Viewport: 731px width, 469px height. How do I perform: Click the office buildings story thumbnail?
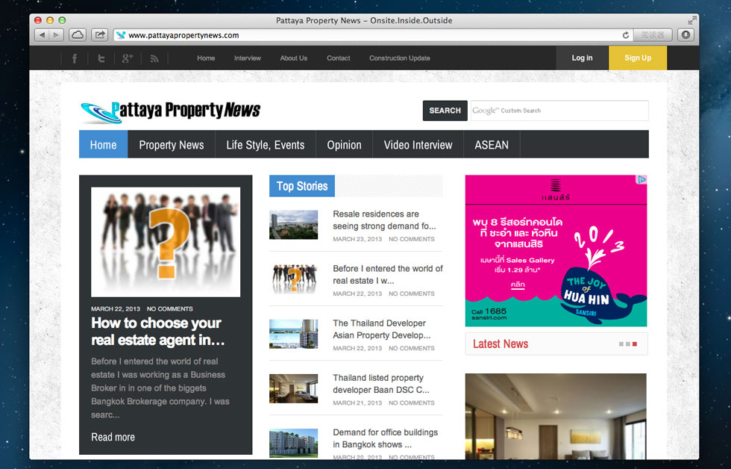click(x=294, y=443)
